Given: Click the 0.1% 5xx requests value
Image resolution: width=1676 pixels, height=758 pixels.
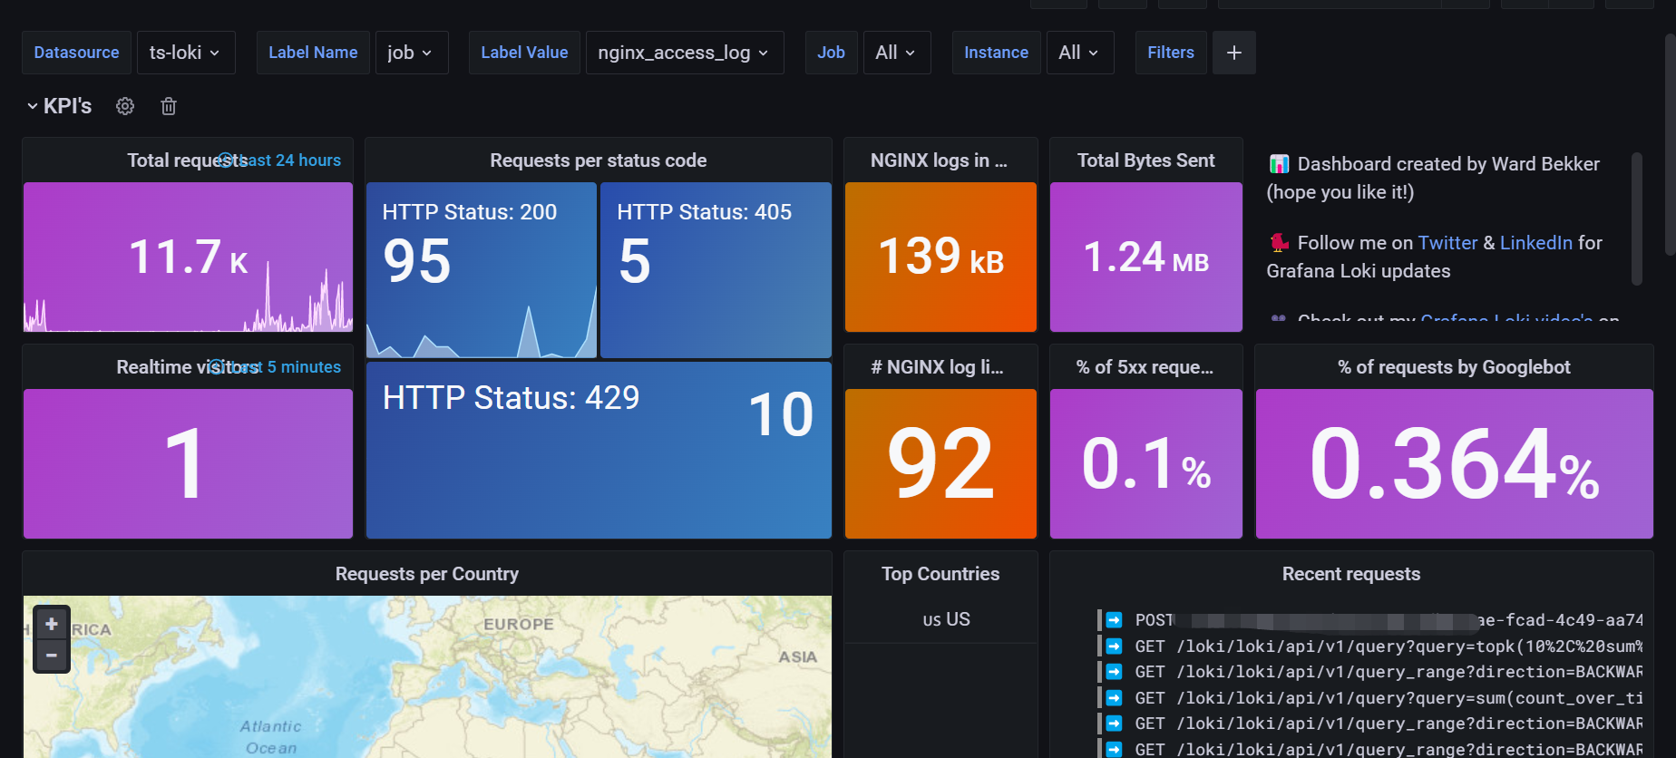Looking at the screenshot, I should click(1145, 464).
